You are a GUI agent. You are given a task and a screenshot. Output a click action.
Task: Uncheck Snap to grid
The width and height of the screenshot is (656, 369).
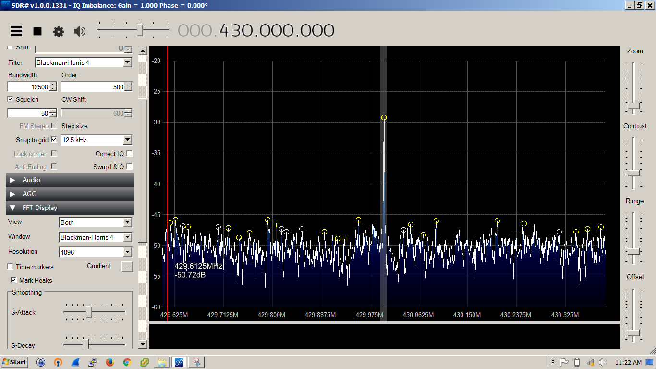tap(54, 140)
